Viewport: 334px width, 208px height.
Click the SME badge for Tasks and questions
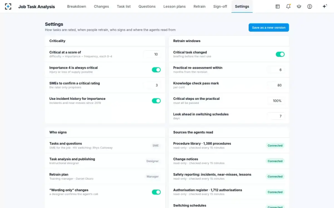[x=155, y=146]
